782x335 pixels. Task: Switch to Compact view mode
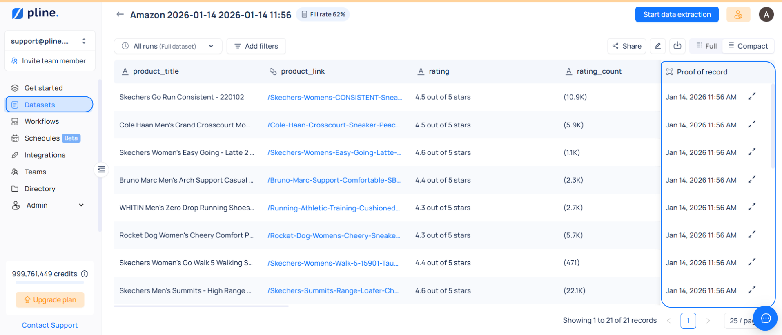(748, 46)
